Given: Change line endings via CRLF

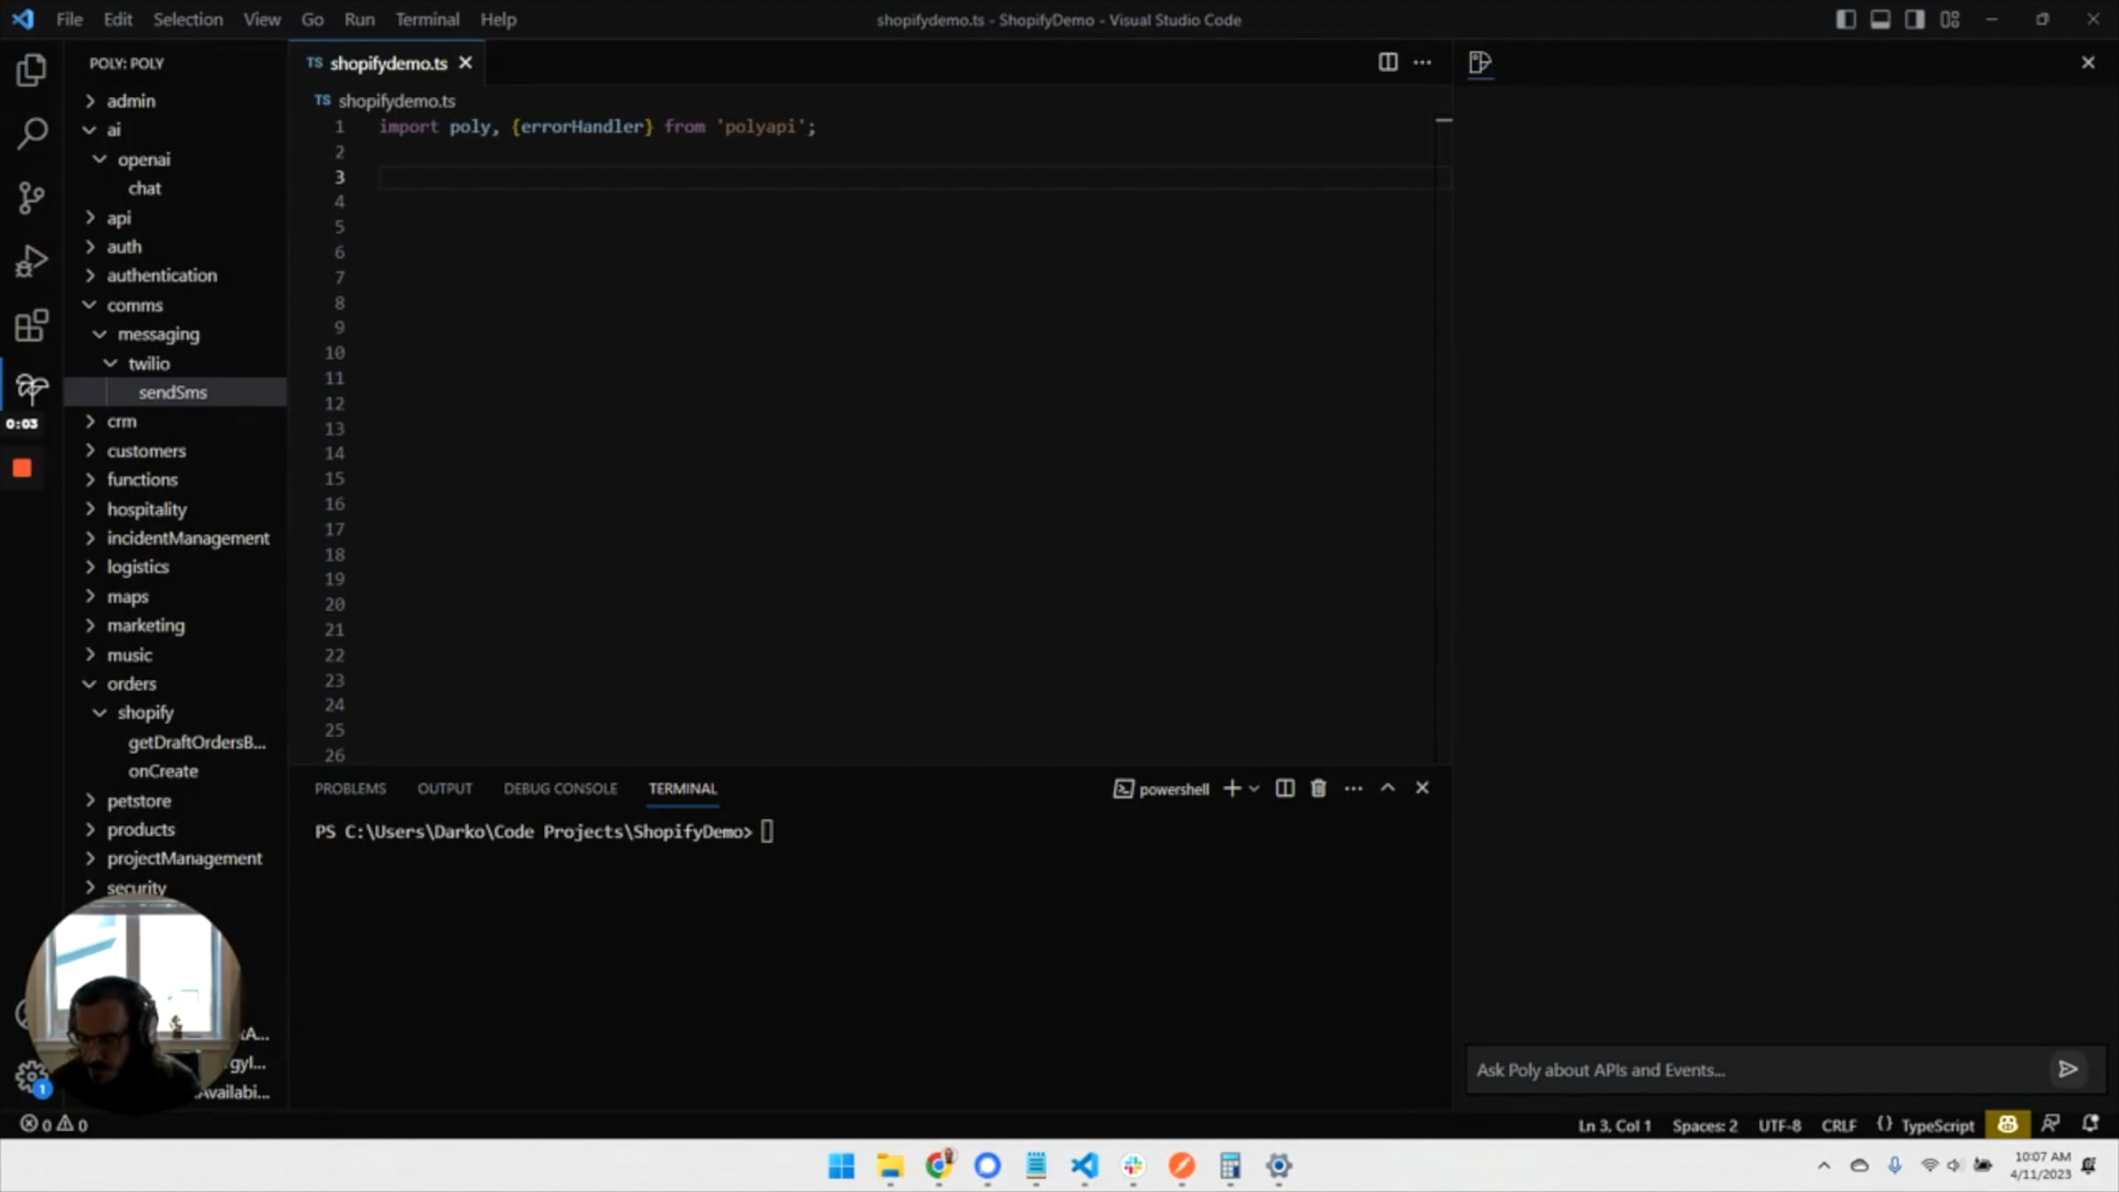Looking at the screenshot, I should coord(1838,1125).
